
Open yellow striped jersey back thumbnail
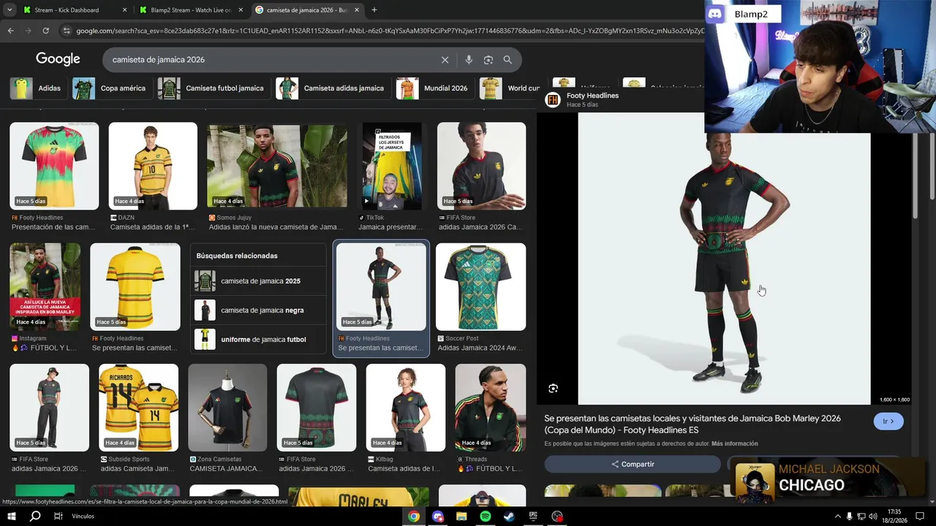(x=135, y=286)
